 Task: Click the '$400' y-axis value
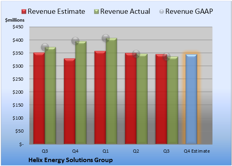point(18,40)
